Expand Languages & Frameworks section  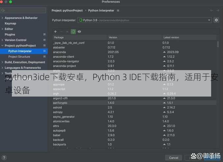pyautogui.click(x=2, y=68)
